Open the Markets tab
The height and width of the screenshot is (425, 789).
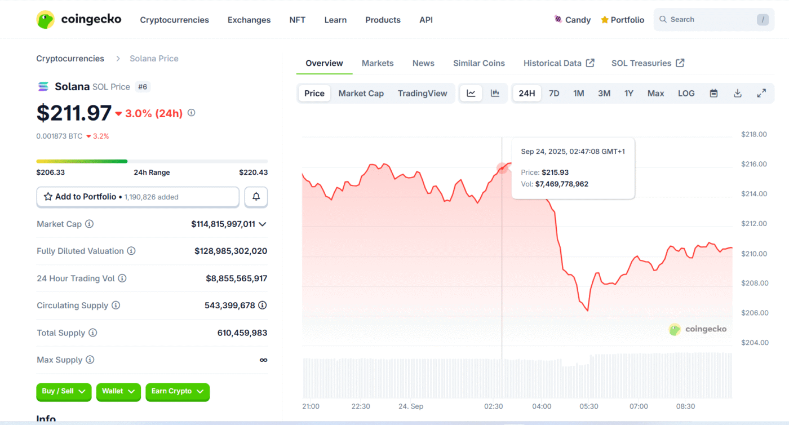point(378,63)
